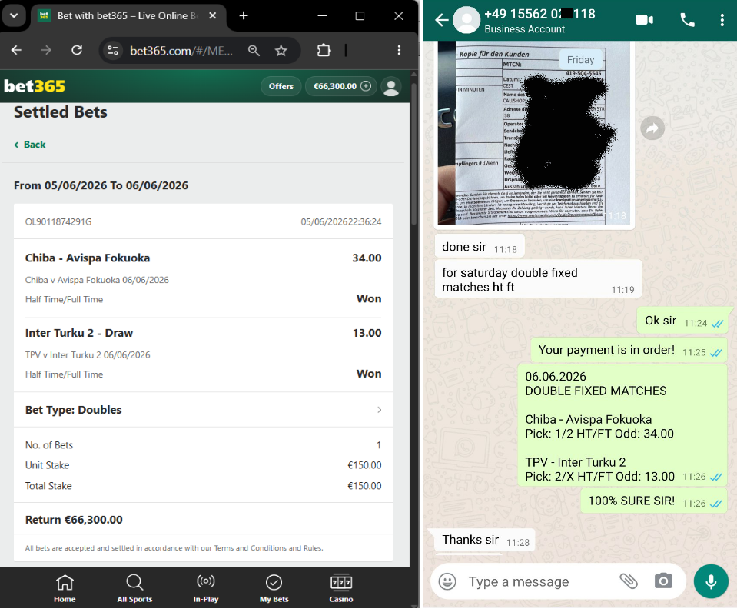Image resolution: width=737 pixels, height=609 pixels.
Task: Select 'for saturday double fixed matches' message
Action: pos(538,279)
